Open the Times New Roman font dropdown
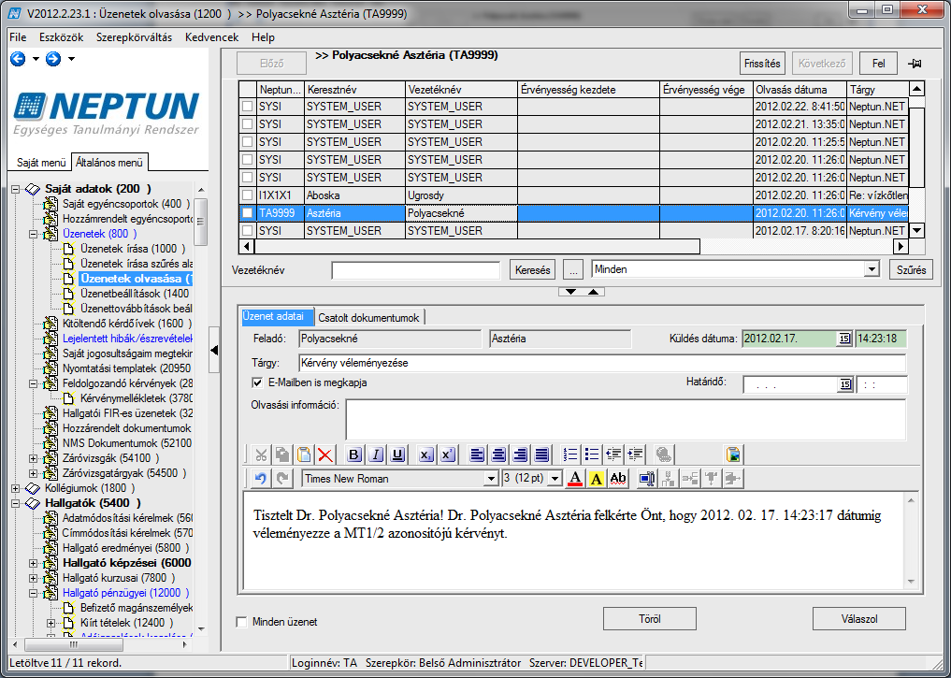The height and width of the screenshot is (678, 951). 491,479
